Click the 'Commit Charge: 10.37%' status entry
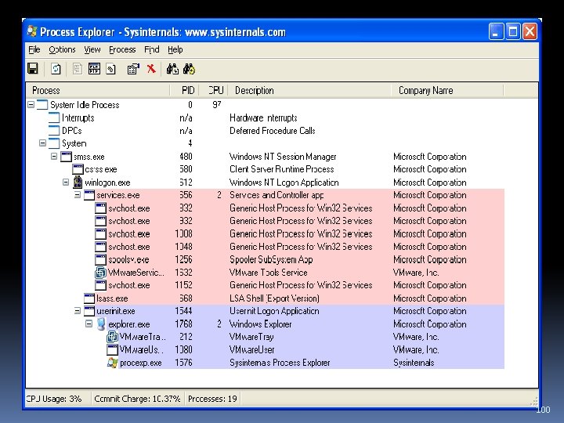564x423 pixels. point(137,399)
